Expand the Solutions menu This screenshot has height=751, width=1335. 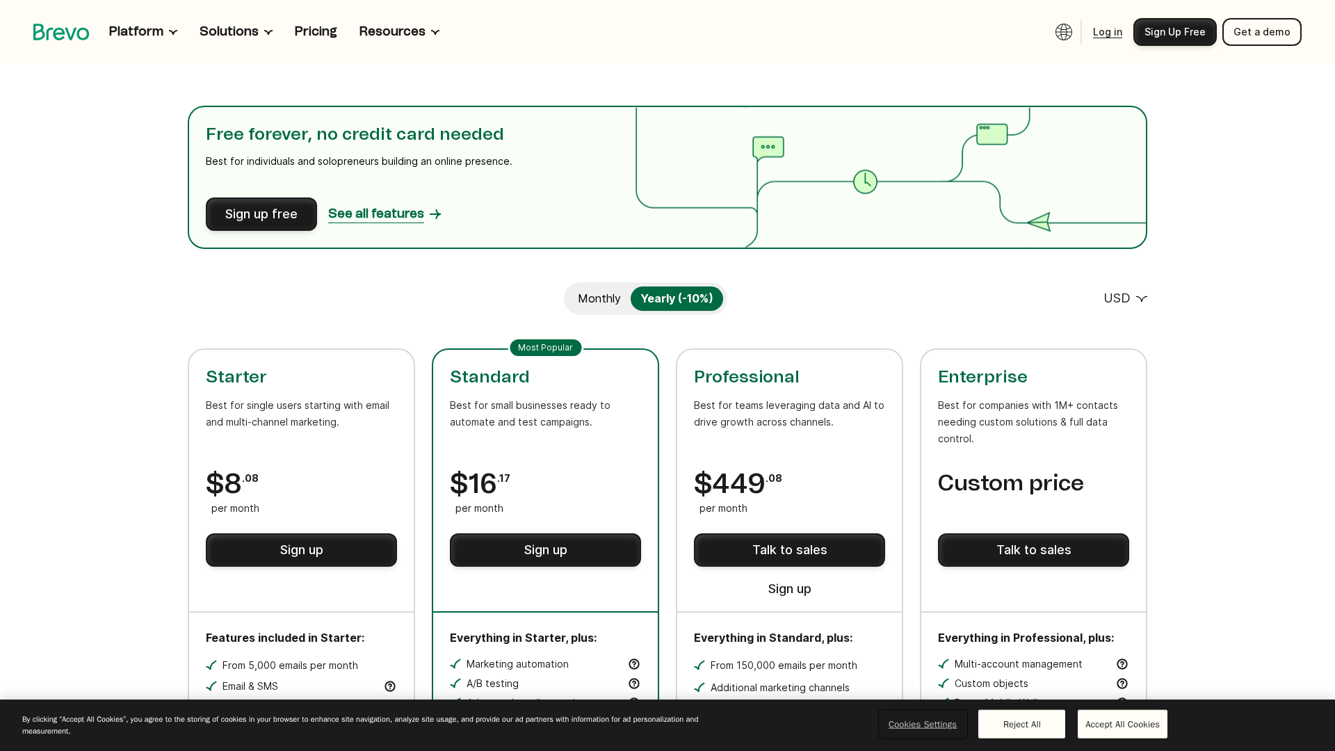pyautogui.click(x=236, y=32)
